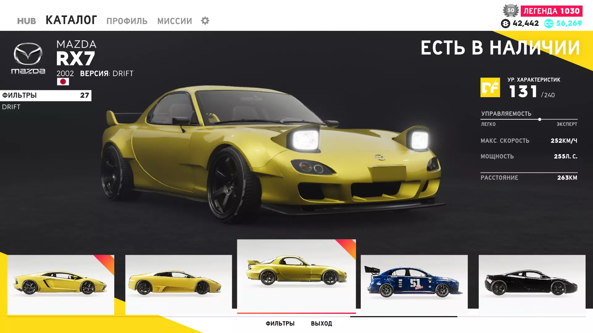Click the Управляемость handling slider marker
Screen dimensions: 593x333
pos(540,119)
